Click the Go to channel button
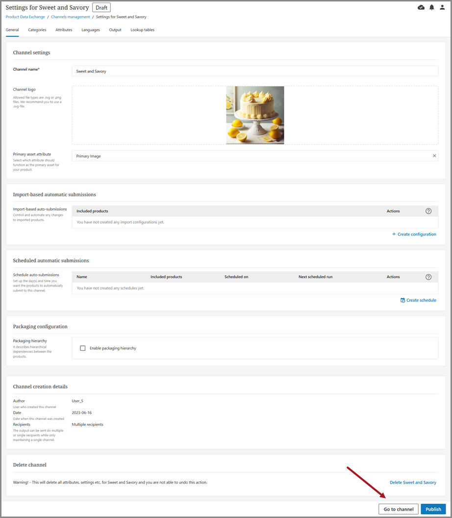Screen dimensions: 452x518 pyautogui.click(x=399, y=509)
